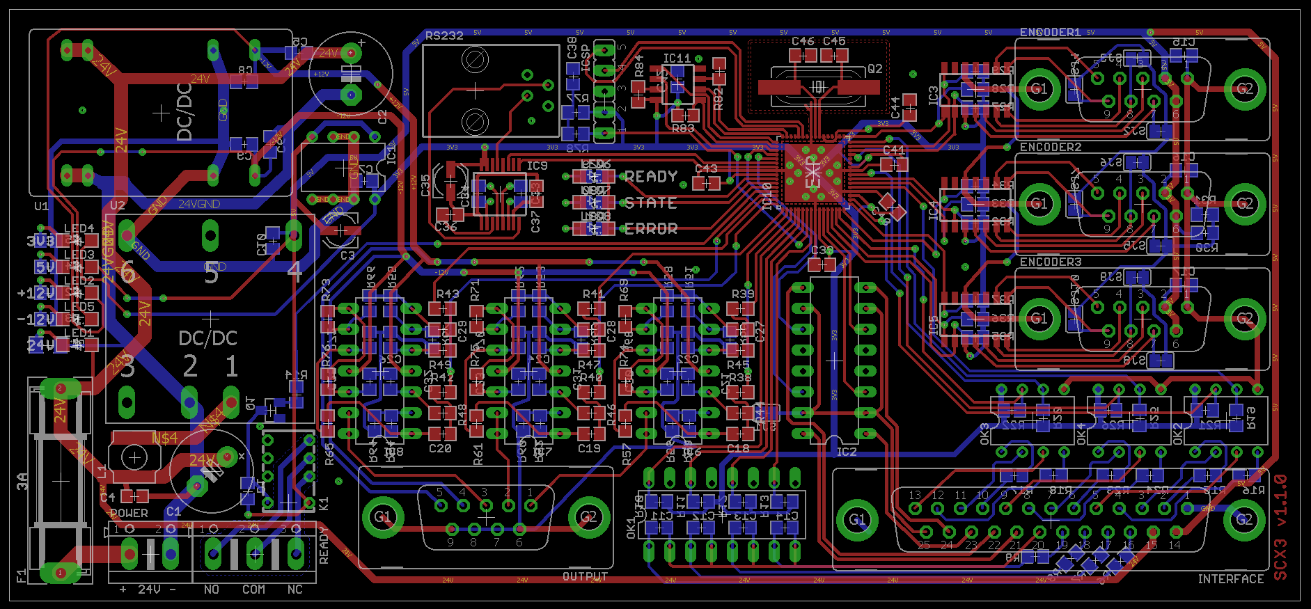Select the IC2 designator label
Viewport: 1311px width, 609px height.
click(847, 452)
